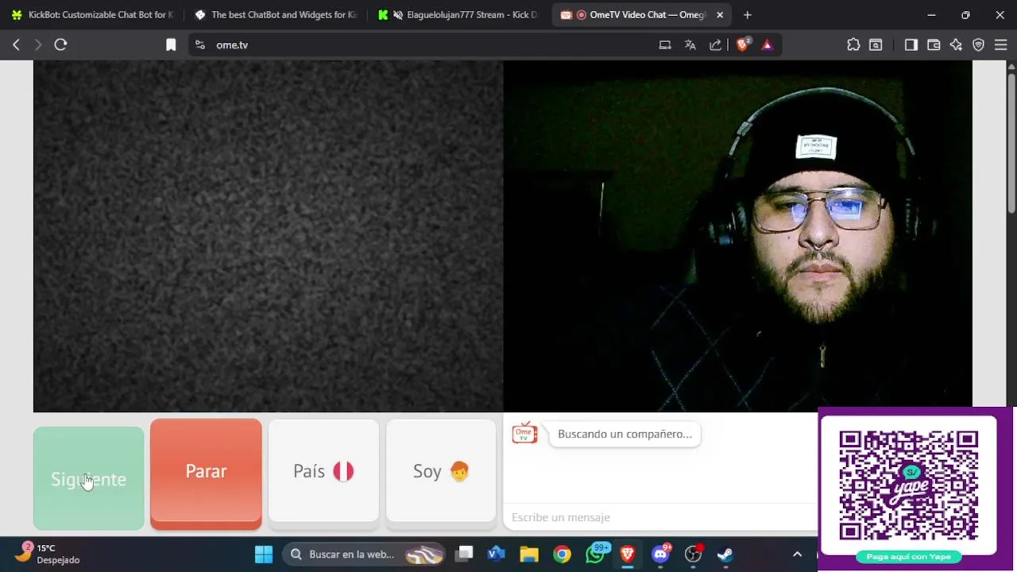
Task: Open WhatsApp from the taskbar
Action: click(595, 555)
